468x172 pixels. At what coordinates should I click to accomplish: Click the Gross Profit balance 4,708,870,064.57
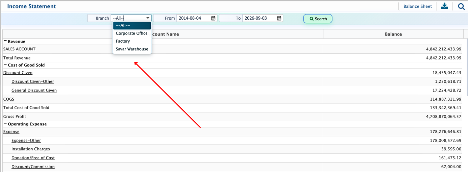[444, 116]
